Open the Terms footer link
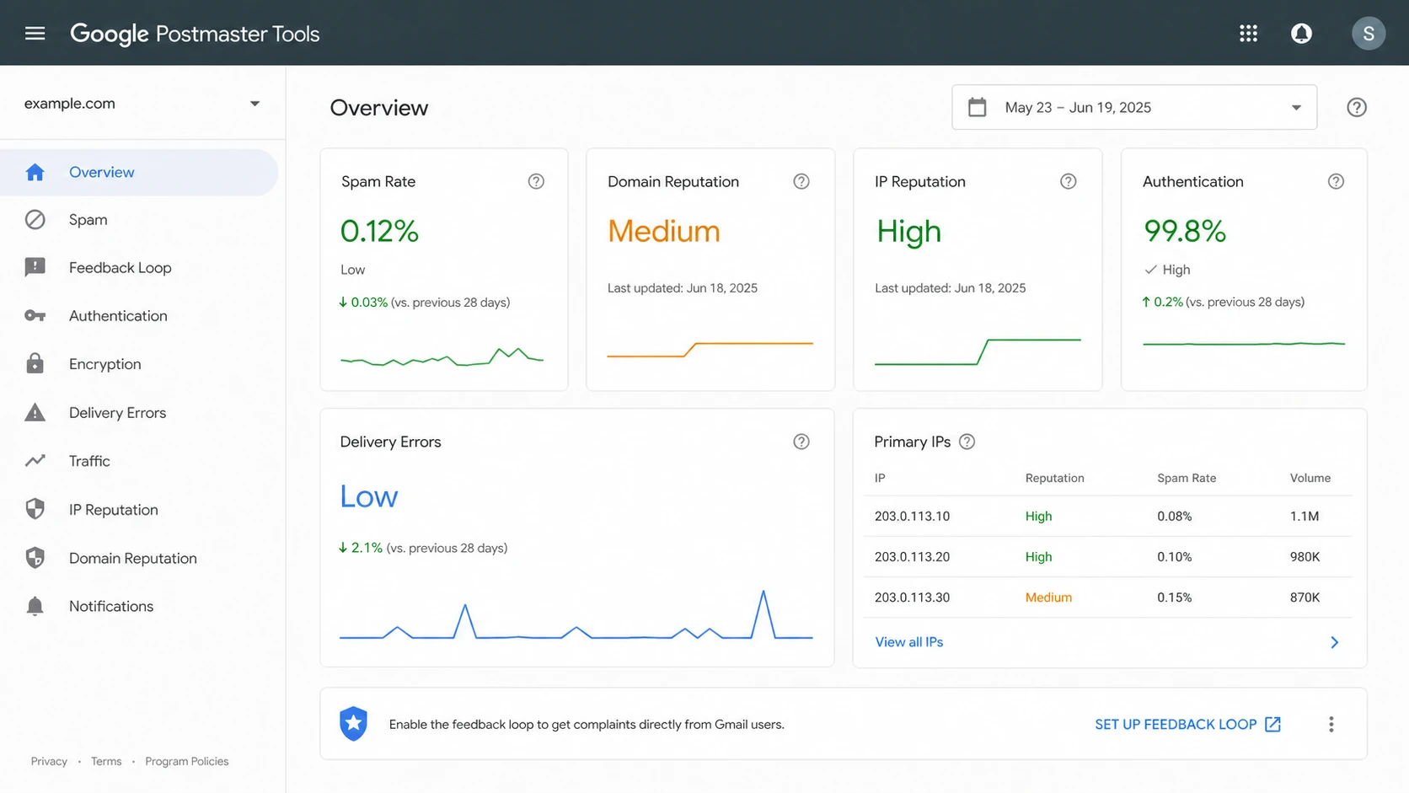Screen dimensions: 1409x793 click(x=106, y=761)
